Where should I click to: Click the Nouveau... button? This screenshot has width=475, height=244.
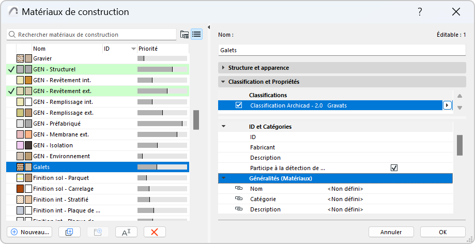pyautogui.click(x=29, y=232)
